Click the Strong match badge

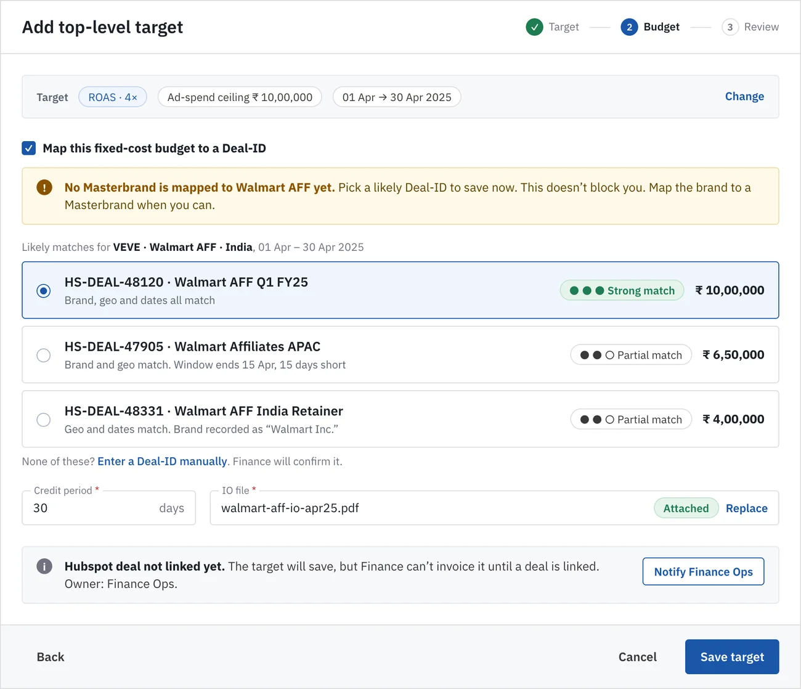622,290
